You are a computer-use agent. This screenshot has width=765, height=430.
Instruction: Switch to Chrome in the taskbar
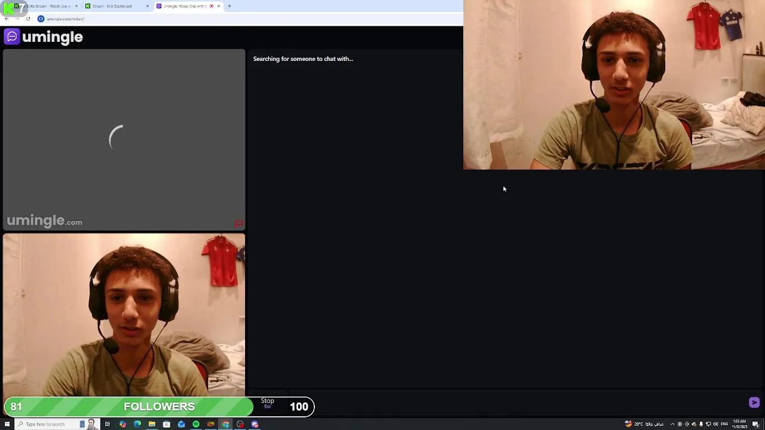[225, 424]
